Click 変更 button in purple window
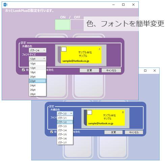The image size is (167, 161). point(89,71)
